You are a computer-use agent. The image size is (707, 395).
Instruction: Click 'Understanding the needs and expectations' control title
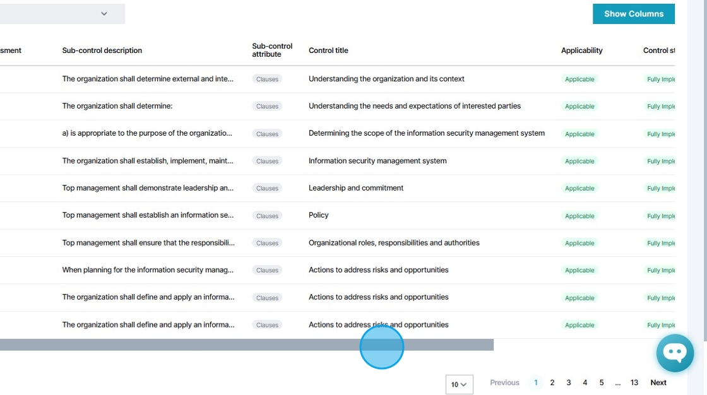pyautogui.click(x=415, y=106)
